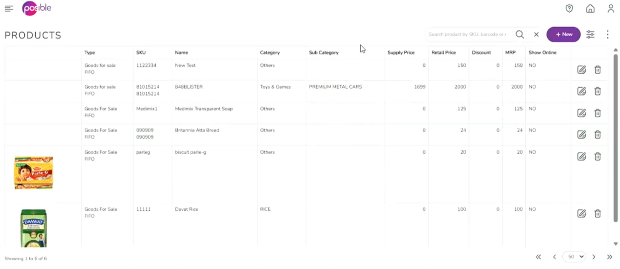Image resolution: width=620 pixels, height=269 pixels.
Task: Click the New product button
Action: click(x=563, y=34)
